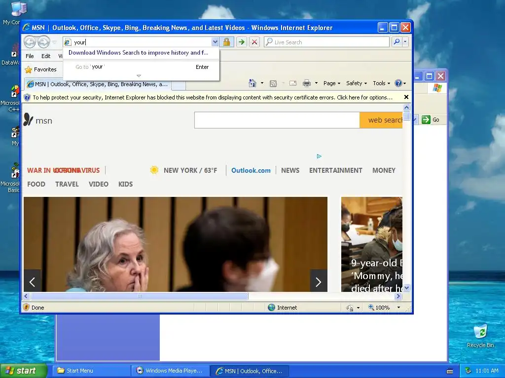Click 'Download Windows Search to improve history' suggestion
Screen dimensions: 505x378
pyautogui.click(x=138, y=53)
